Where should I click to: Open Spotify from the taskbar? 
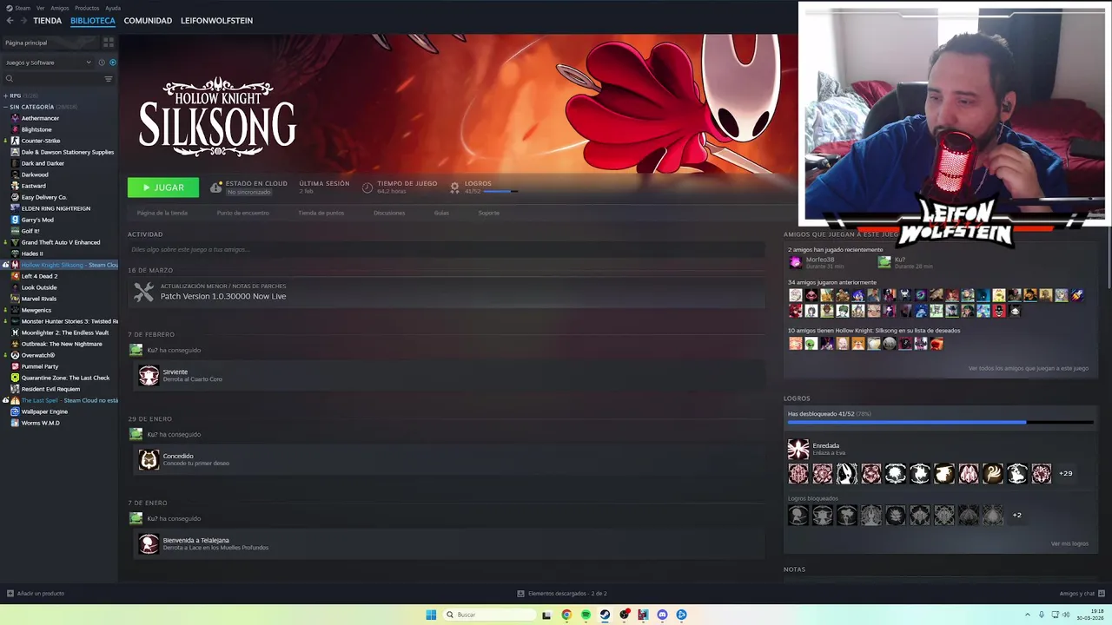coord(586,615)
